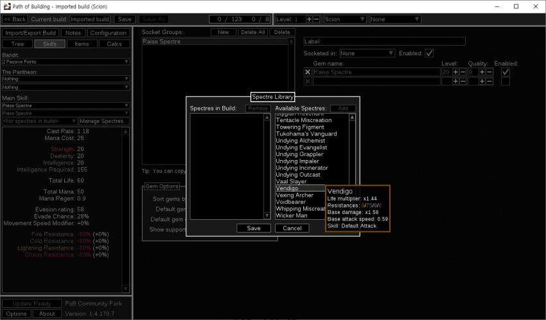
Task: Decrease Raise Spectre quality minus button
Action: coord(489,72)
